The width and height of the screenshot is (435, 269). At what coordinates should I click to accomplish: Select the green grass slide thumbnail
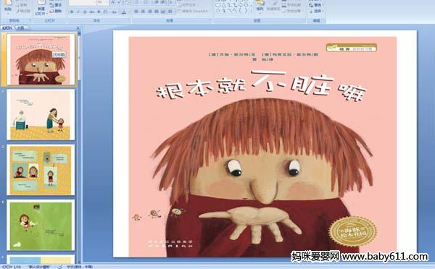click(41, 226)
